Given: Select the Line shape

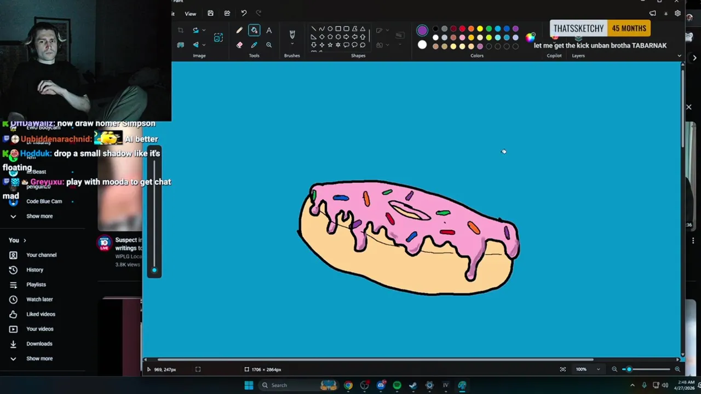Looking at the screenshot, I should tap(313, 28).
